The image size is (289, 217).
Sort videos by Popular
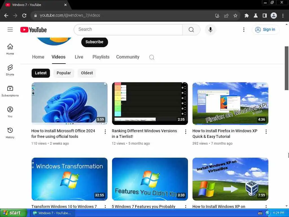coord(64,73)
